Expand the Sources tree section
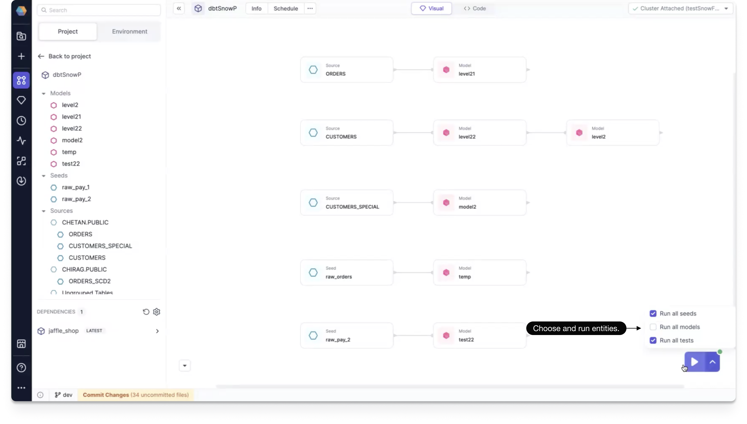Viewport: 747px width, 424px height. pyautogui.click(x=44, y=210)
